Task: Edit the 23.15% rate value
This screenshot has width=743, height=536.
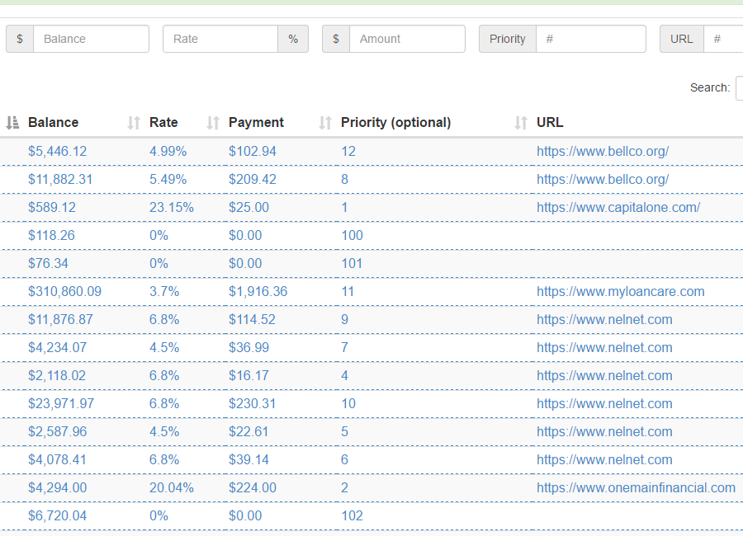Action: (x=171, y=208)
